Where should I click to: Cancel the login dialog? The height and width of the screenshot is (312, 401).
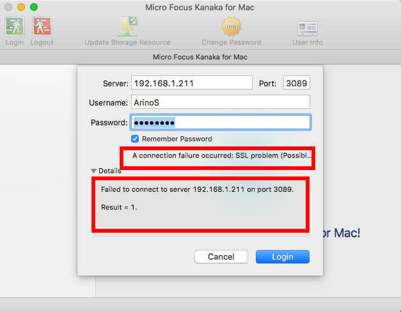tap(221, 256)
